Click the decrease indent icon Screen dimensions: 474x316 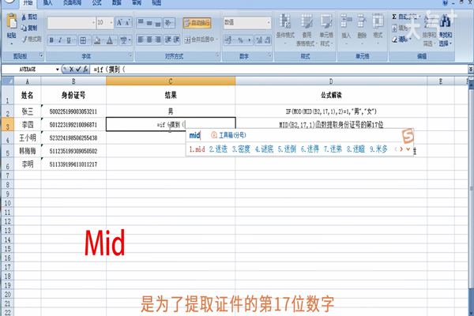tap(168, 39)
